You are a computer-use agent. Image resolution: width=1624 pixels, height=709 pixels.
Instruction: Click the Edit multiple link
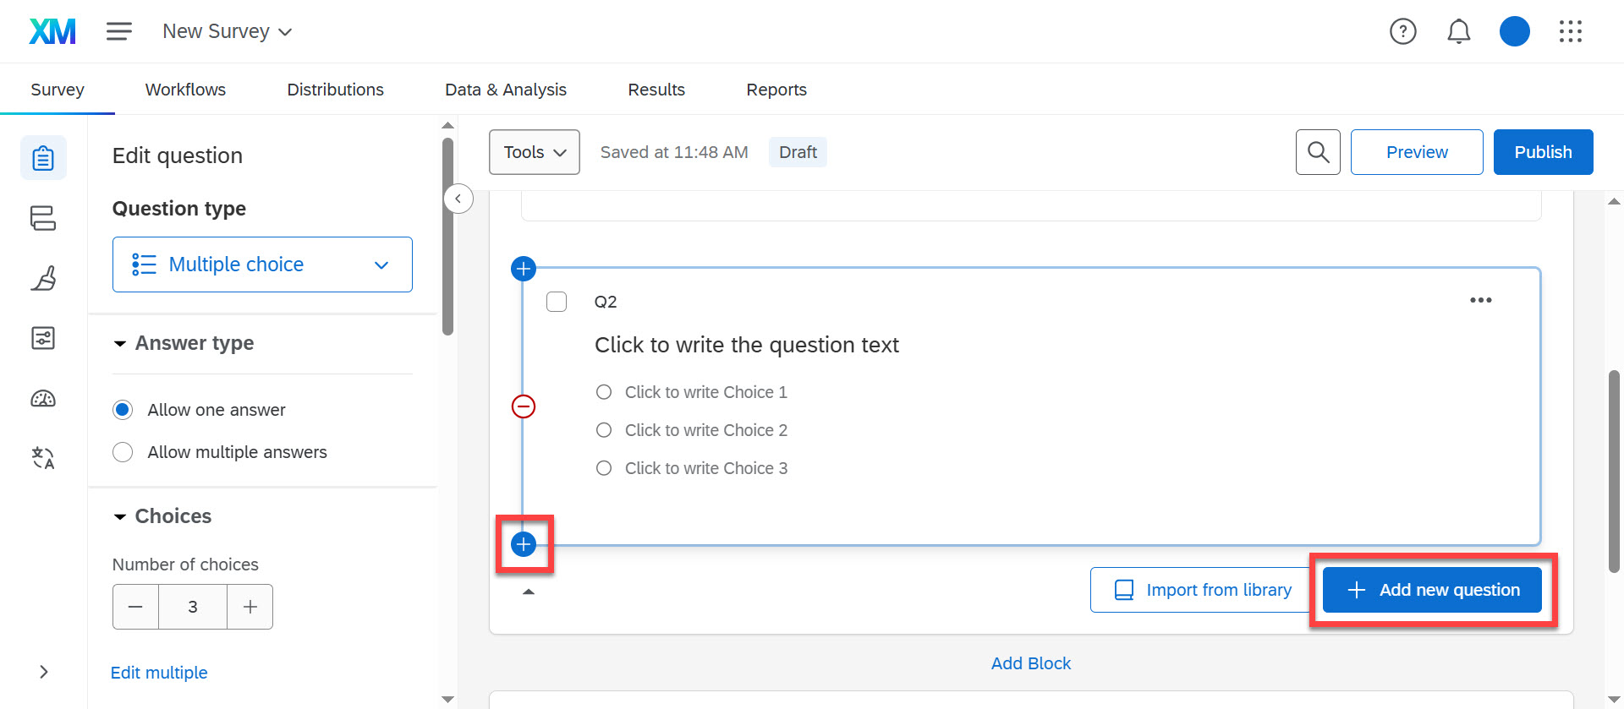158,672
